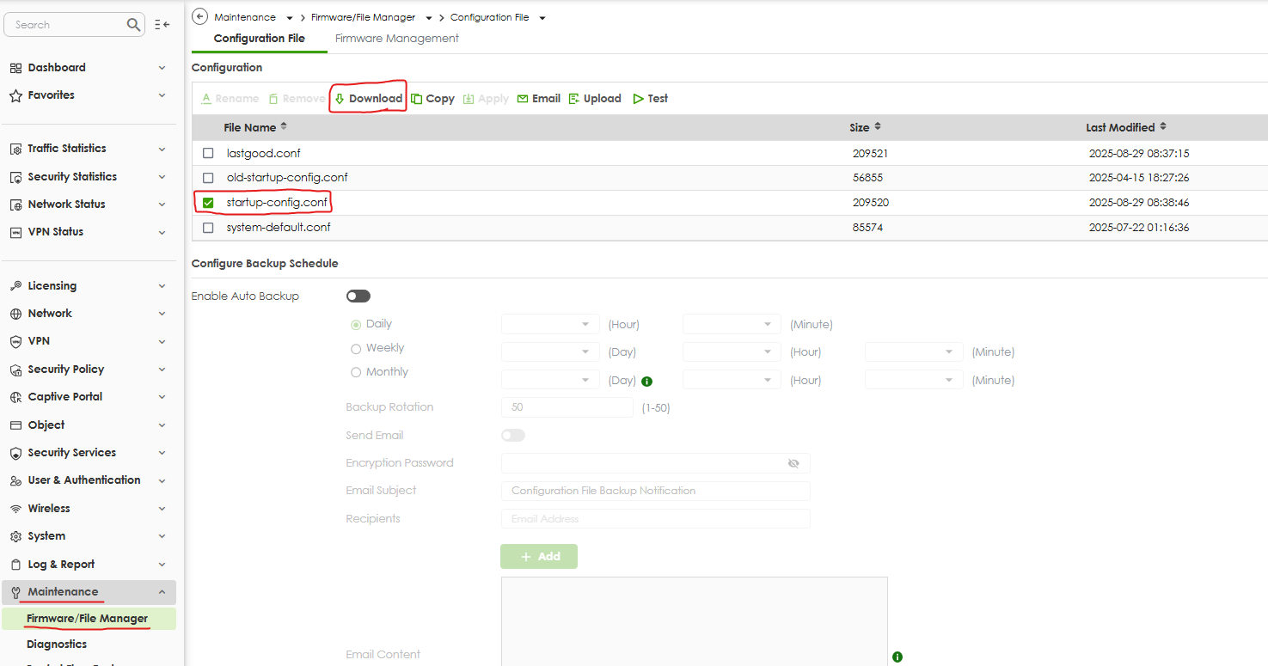Click the Maintenance wrench icon
The width and height of the screenshot is (1268, 666).
pos(15,592)
